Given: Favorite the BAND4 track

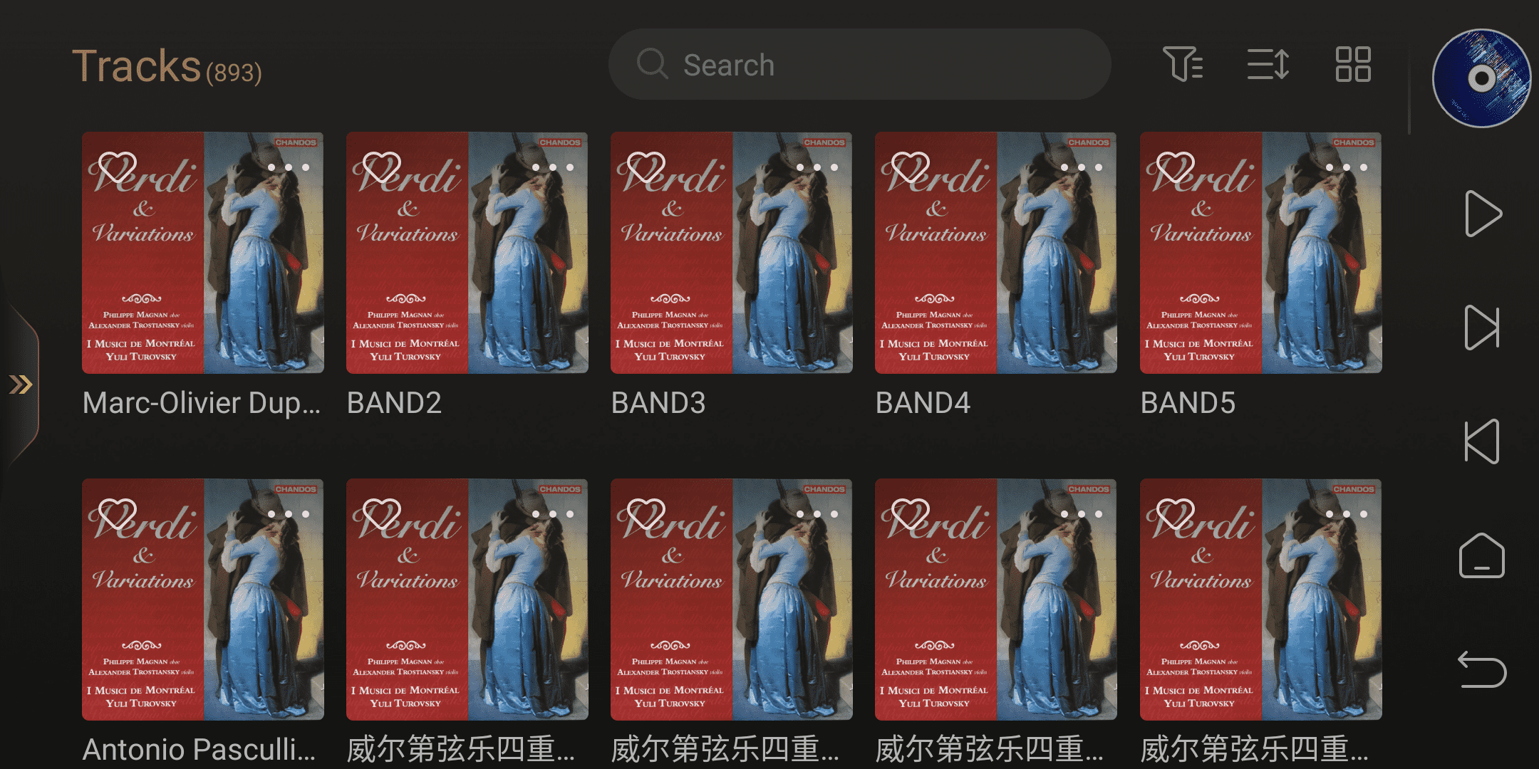Looking at the screenshot, I should 910,168.
